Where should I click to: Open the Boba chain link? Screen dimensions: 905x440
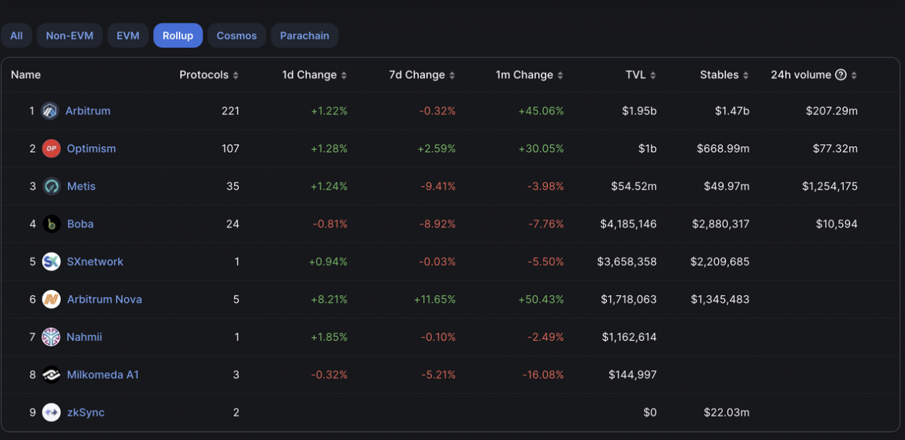point(80,224)
